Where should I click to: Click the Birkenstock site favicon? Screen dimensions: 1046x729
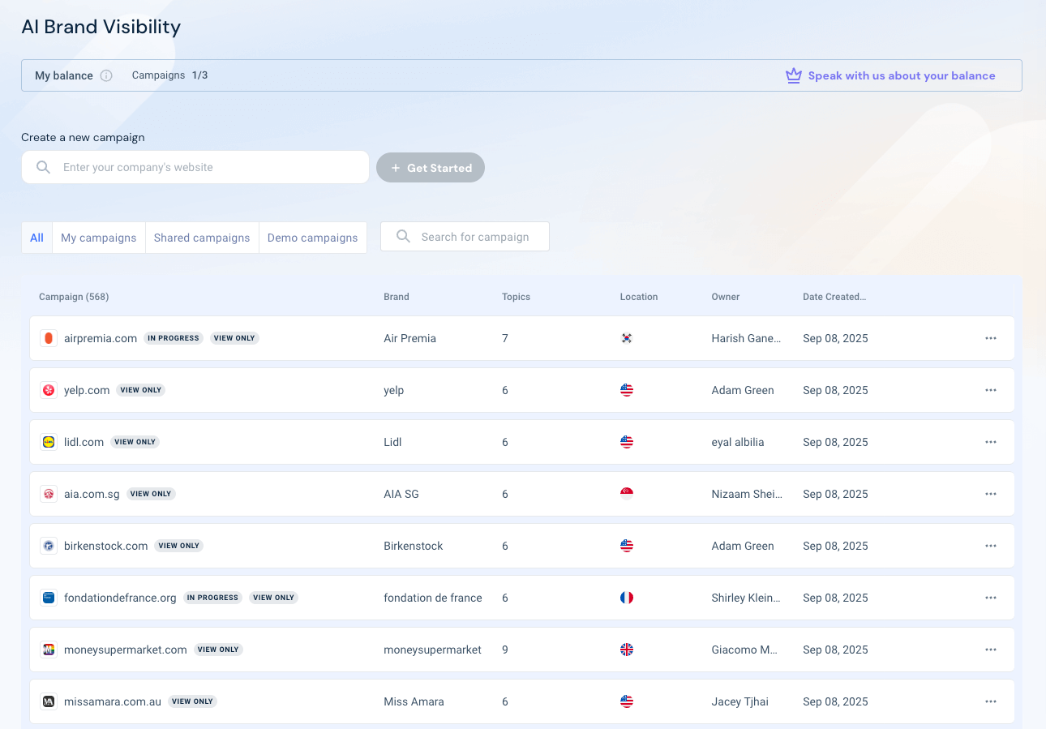pos(49,545)
